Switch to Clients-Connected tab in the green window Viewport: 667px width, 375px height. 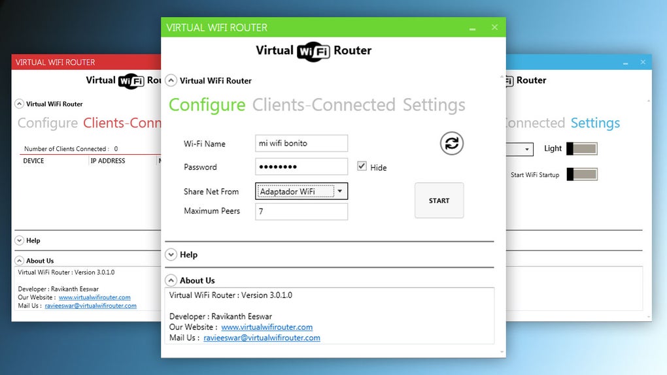[324, 105]
